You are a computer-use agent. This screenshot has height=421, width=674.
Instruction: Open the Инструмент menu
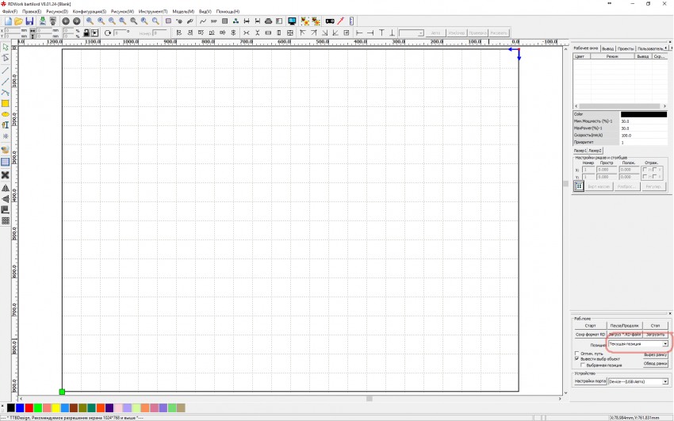pos(153,12)
